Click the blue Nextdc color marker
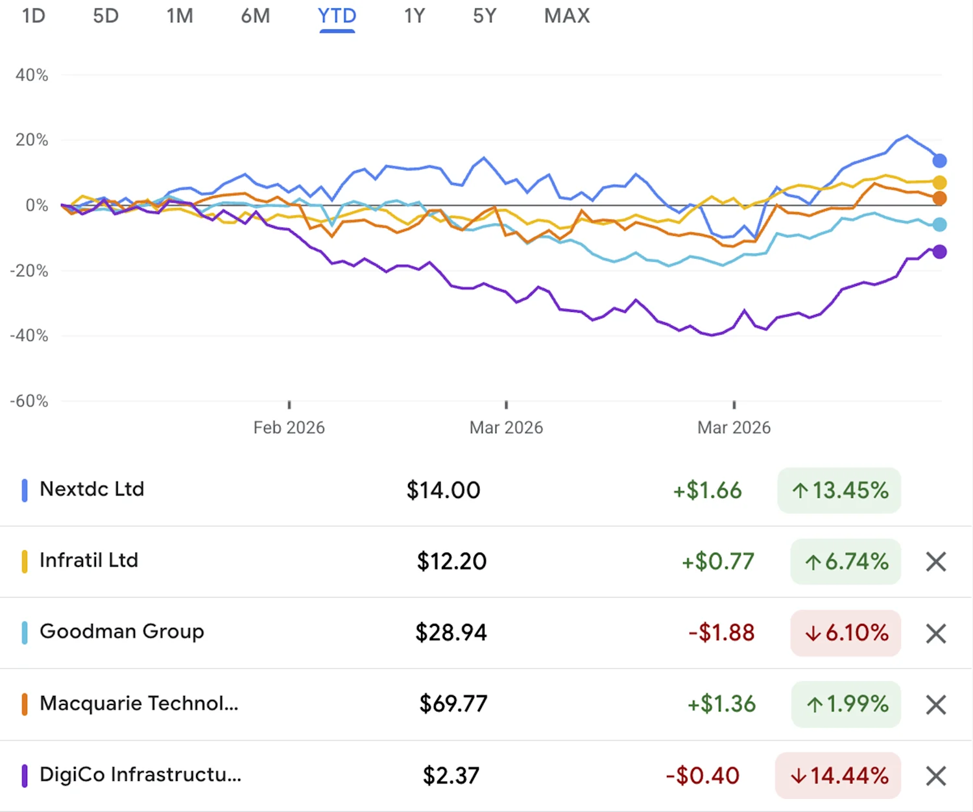 tap(25, 490)
